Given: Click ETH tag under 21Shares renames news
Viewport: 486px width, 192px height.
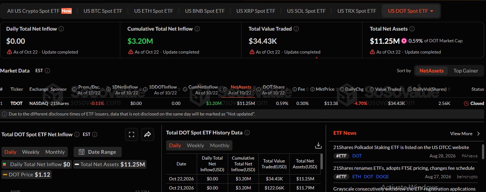Looking at the screenshot, I should (357, 177).
